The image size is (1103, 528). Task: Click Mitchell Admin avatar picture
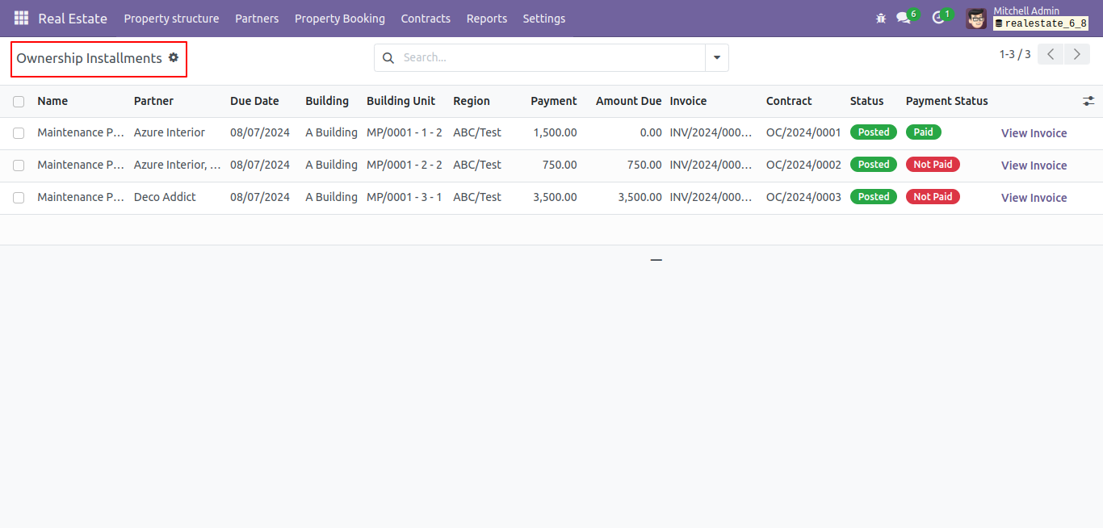pos(976,19)
